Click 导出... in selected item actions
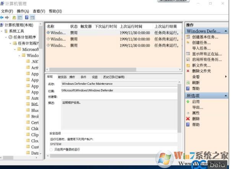 click(198, 107)
